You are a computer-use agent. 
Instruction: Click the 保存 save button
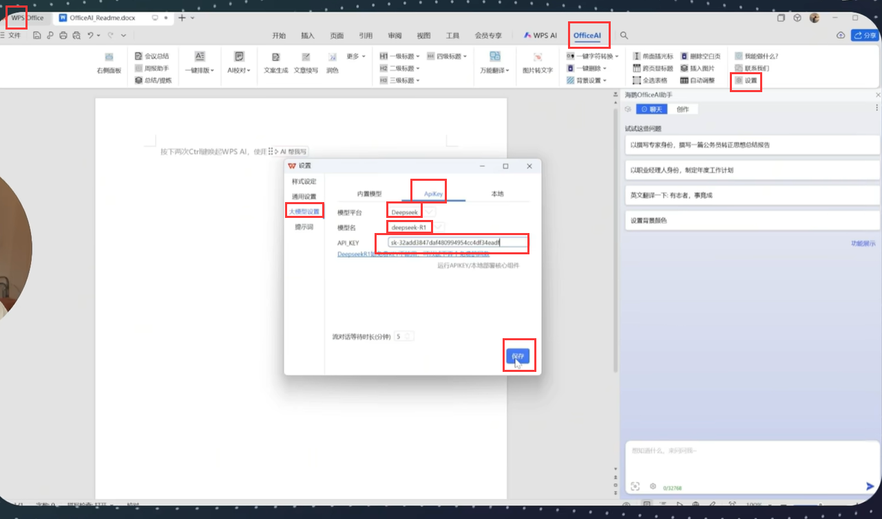(x=518, y=356)
